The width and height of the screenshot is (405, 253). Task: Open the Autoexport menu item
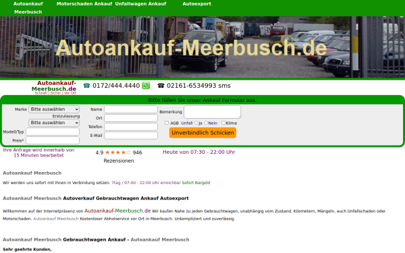pos(196,4)
